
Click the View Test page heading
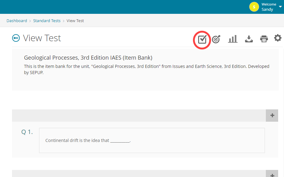(x=42, y=38)
